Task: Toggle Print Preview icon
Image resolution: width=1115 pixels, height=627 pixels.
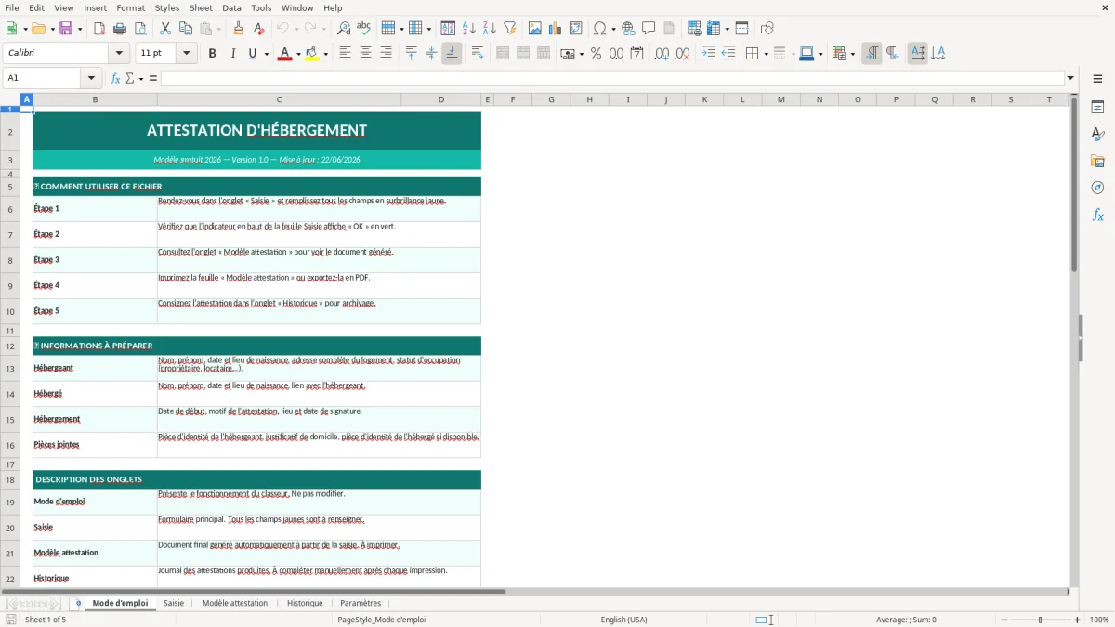Action: (x=140, y=29)
